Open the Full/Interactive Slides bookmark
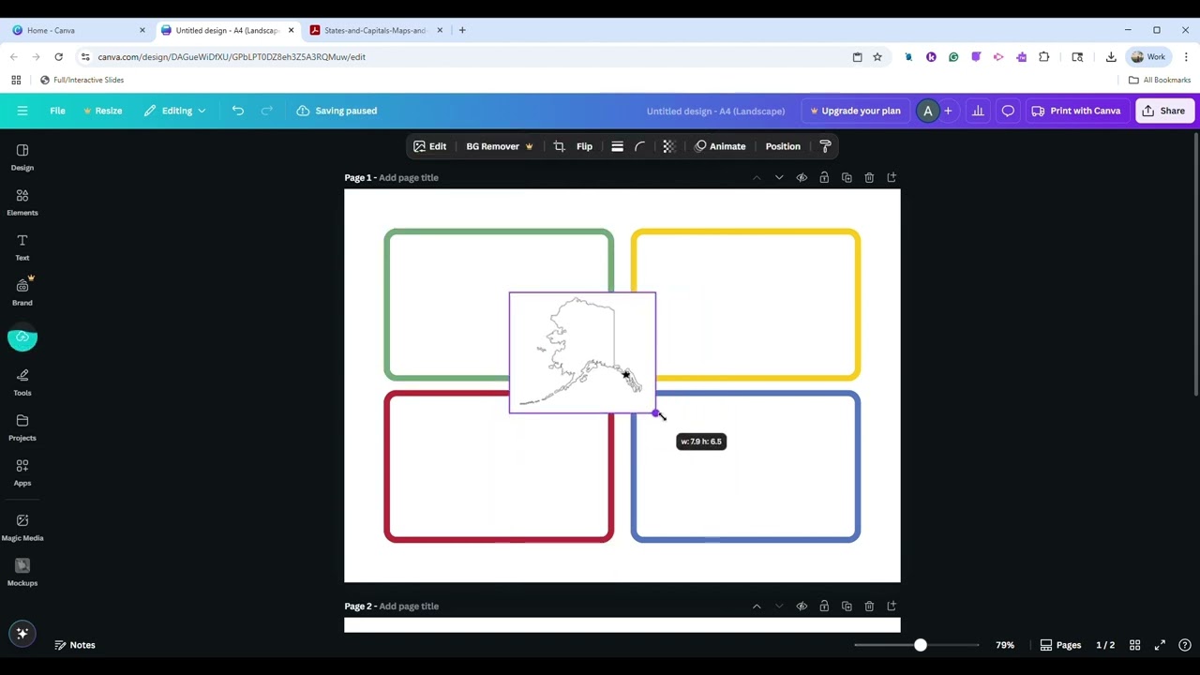1200x675 pixels. [x=82, y=80]
